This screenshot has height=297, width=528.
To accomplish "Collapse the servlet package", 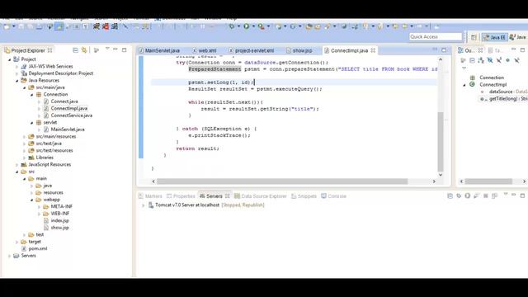I will tap(31, 123).
